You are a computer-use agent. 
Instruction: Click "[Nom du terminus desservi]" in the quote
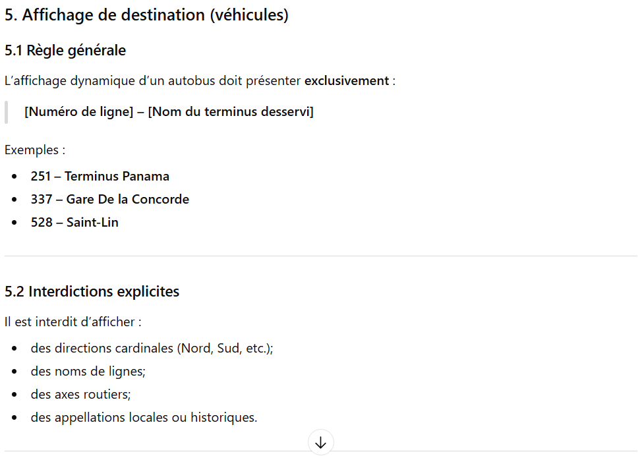(231, 111)
